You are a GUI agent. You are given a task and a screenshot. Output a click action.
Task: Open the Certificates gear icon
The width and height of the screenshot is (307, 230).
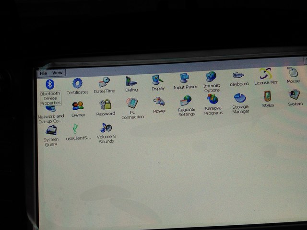[77, 83]
